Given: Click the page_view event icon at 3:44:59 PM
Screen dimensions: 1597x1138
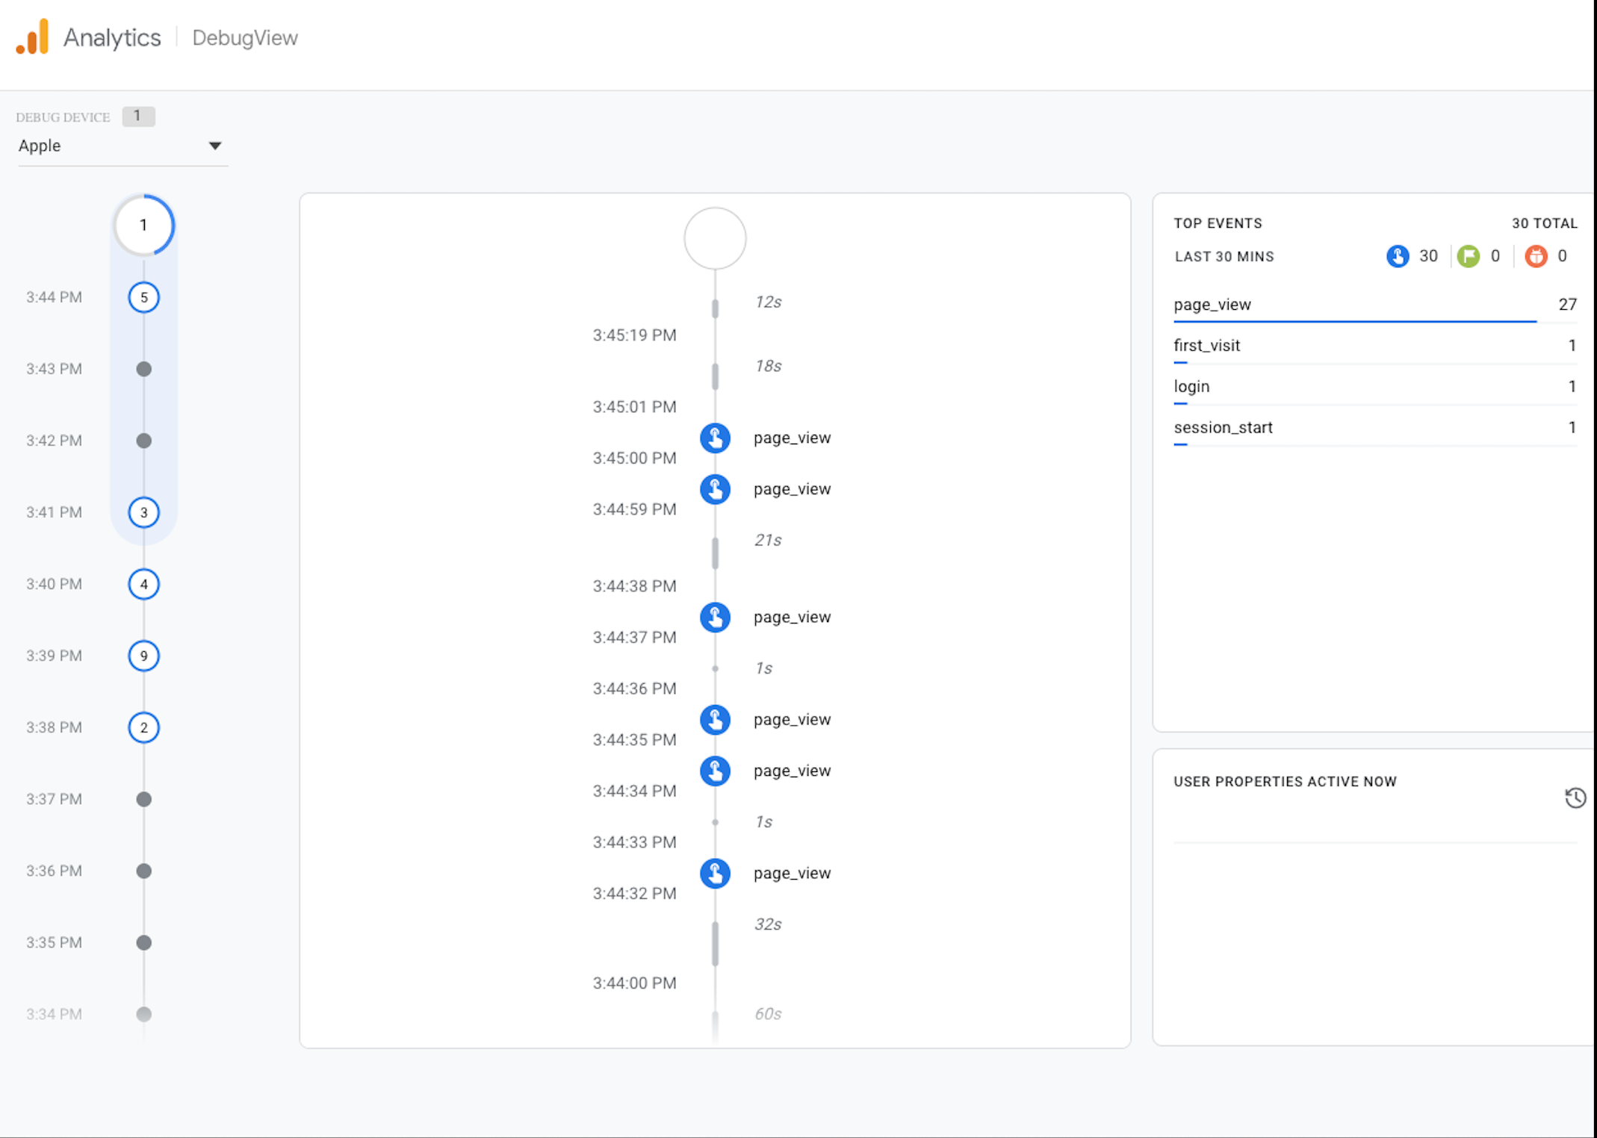Looking at the screenshot, I should pos(715,489).
